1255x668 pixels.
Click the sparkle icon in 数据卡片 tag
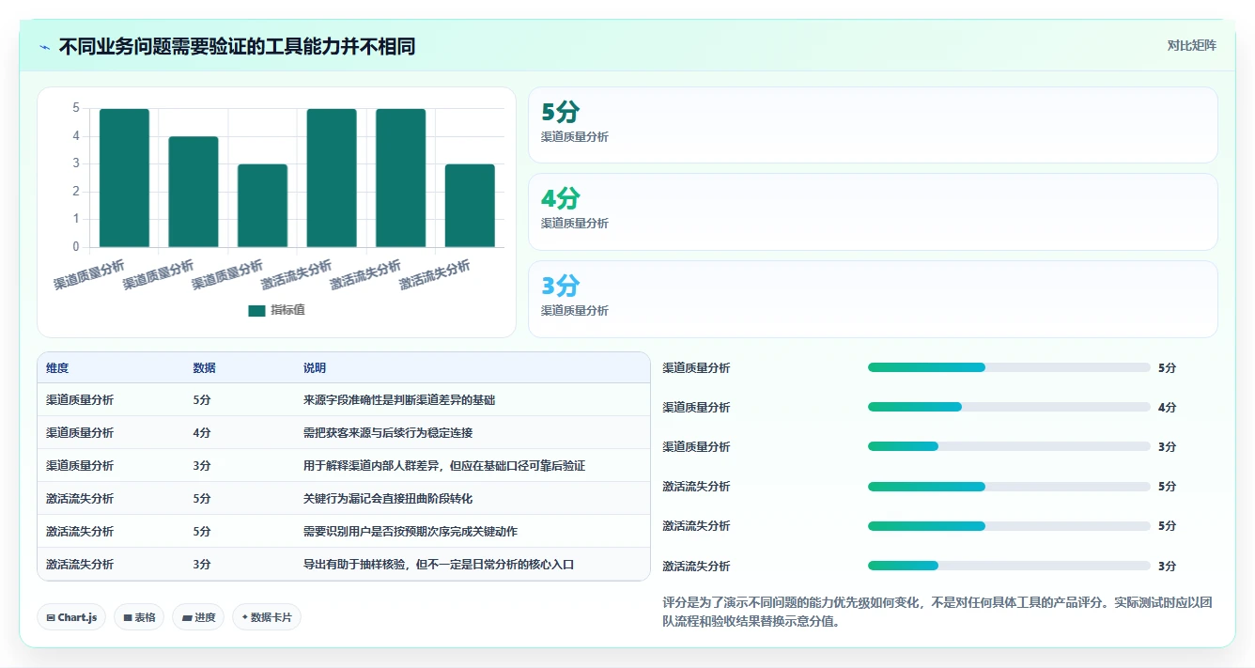245,617
